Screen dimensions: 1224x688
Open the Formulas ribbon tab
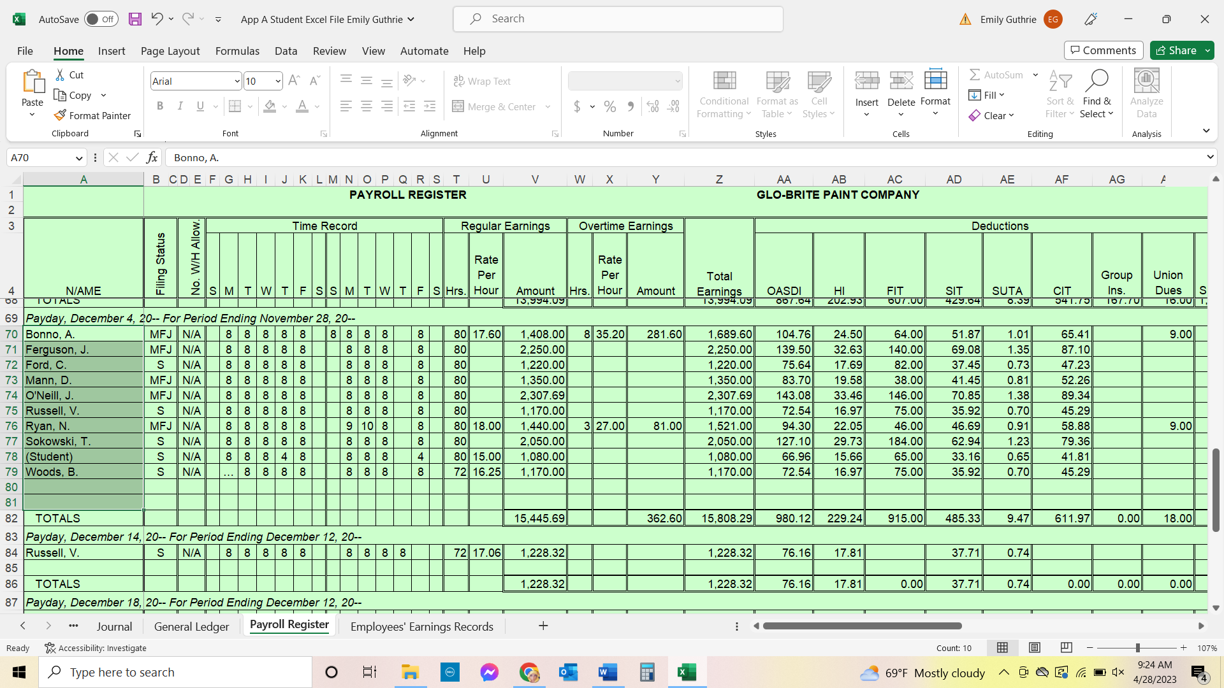237,51
